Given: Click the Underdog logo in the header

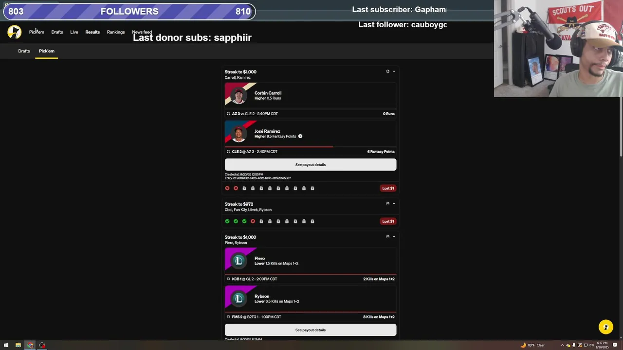Looking at the screenshot, I should pyautogui.click(x=14, y=32).
